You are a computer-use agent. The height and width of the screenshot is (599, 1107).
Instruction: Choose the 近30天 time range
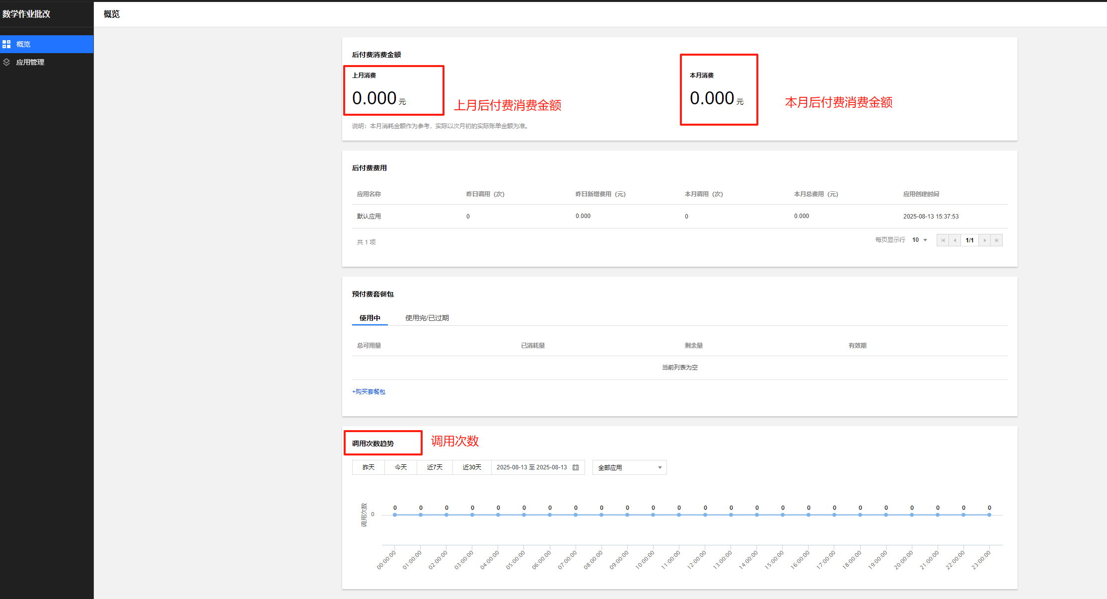coord(472,467)
